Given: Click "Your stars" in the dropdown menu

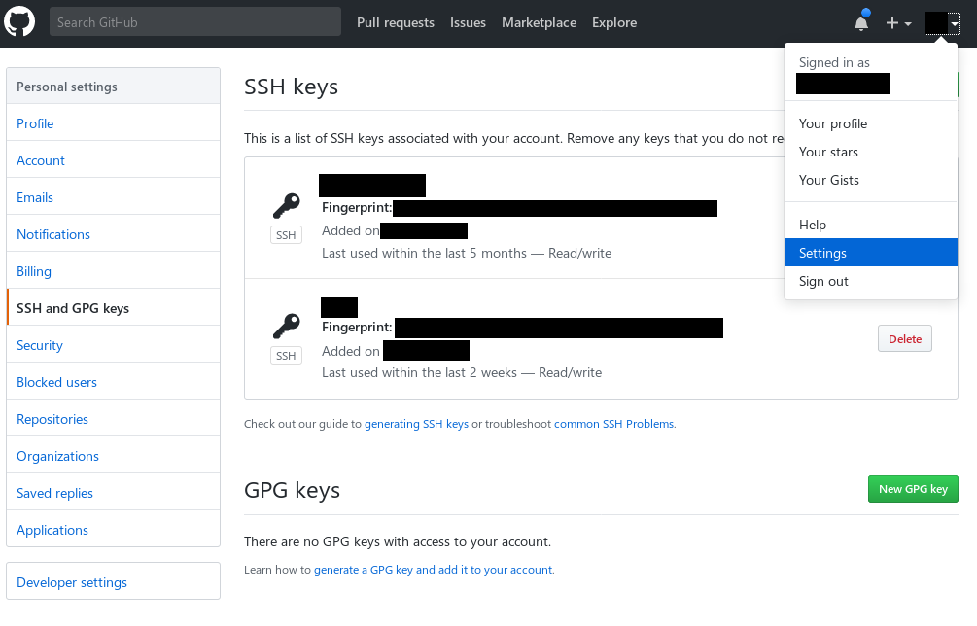Looking at the screenshot, I should click(x=827, y=152).
